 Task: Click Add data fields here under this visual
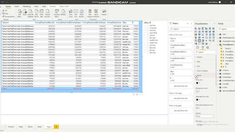(x=181, y=86)
